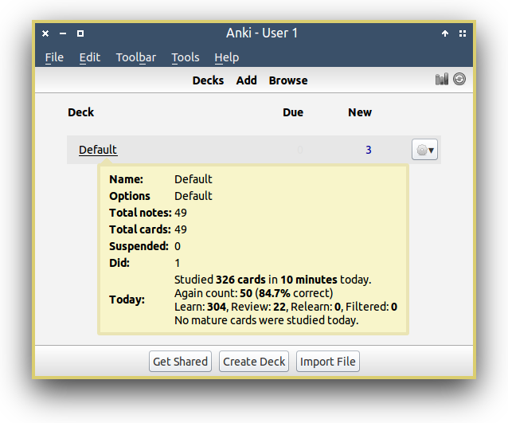Maximize the Anki window
The image size is (508, 423).
coord(80,33)
